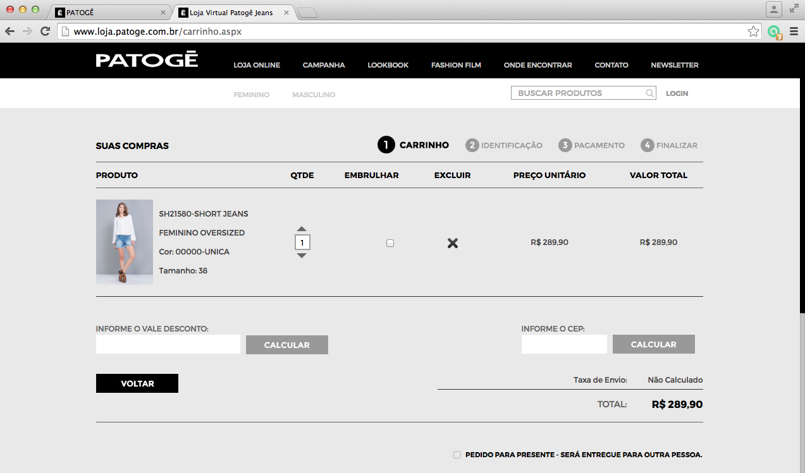805x473 pixels.
Task: Calculate shipping with the CEP Calcular button
Action: pos(653,344)
